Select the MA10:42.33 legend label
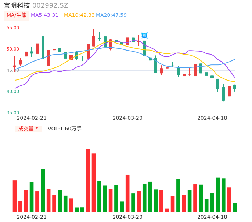252x222 pixels. 79,15
